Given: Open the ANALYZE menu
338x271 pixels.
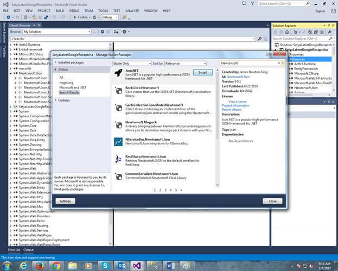Looking at the screenshot, I should coord(132,10).
